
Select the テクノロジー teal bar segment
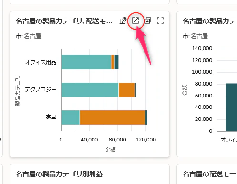[x=90, y=90]
